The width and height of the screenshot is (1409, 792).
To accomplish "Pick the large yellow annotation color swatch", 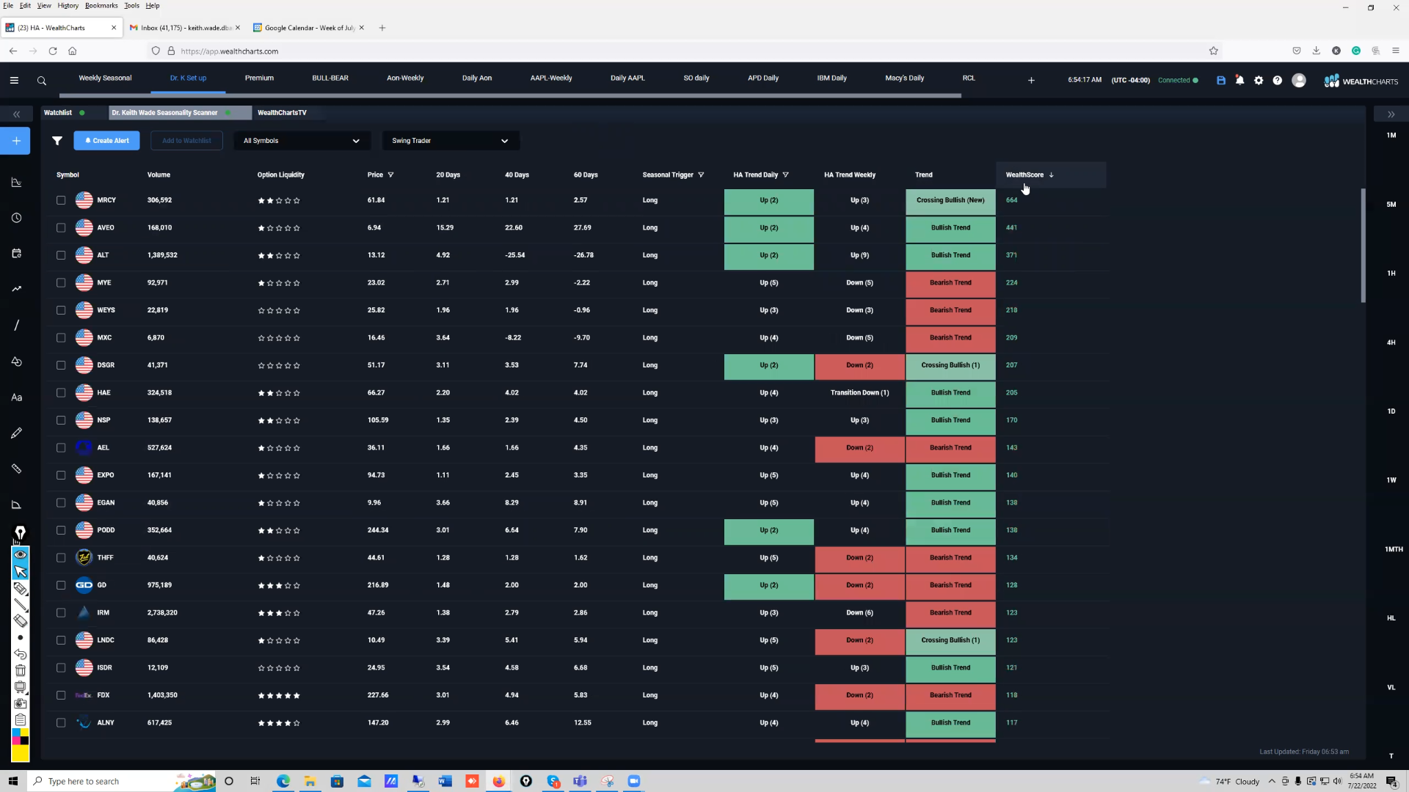I will (21, 753).
